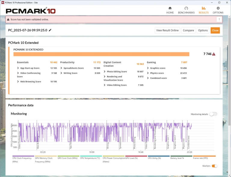Select GPU Memory Clock Frequency legend swatch

coord(46,156)
